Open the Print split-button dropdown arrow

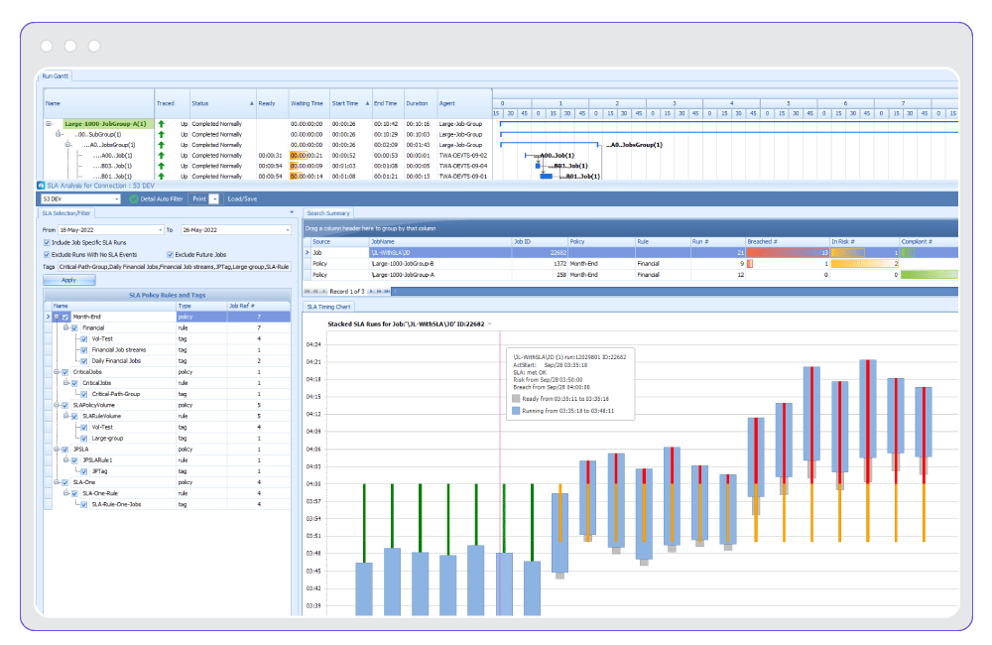[214, 198]
